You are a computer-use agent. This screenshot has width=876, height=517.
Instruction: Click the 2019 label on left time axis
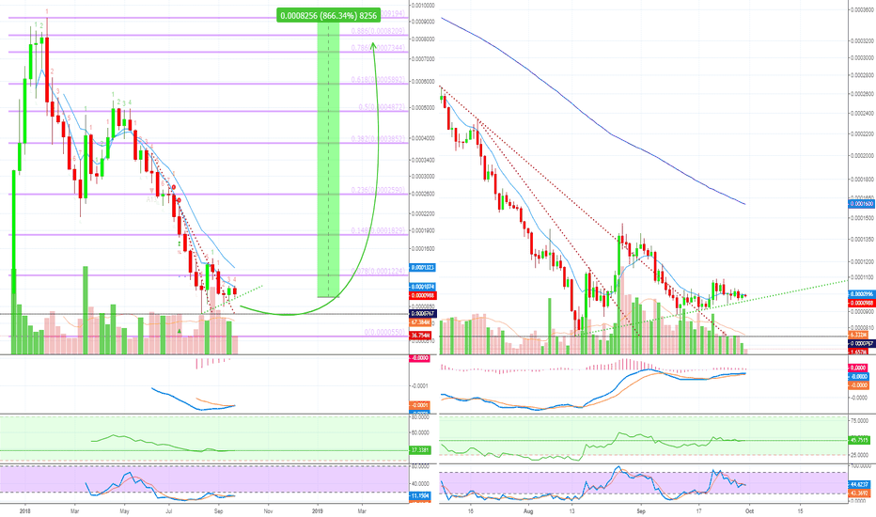point(318,511)
